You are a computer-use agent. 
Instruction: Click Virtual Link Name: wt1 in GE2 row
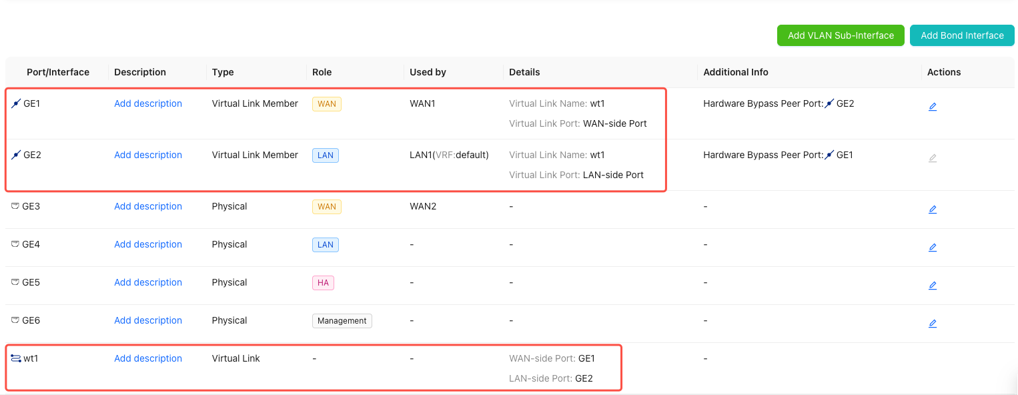557,155
